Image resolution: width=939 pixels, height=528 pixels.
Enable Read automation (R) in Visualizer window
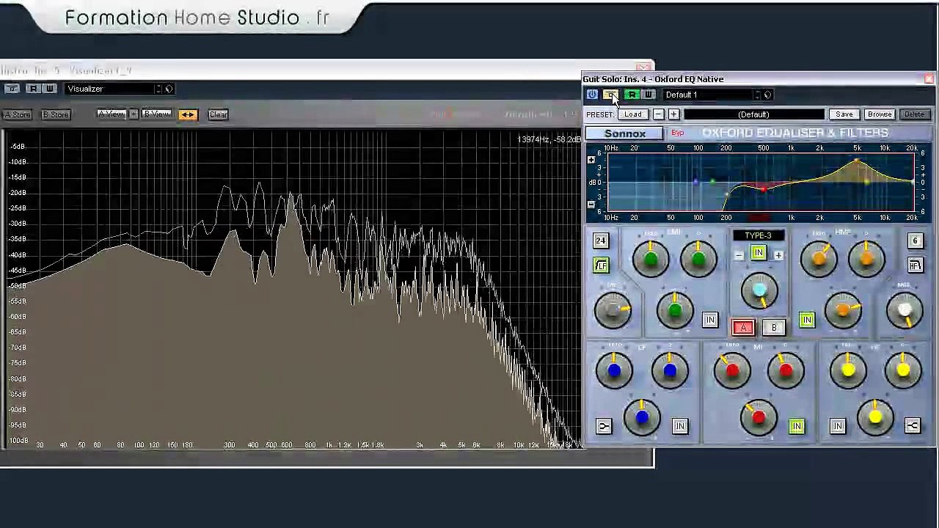(33, 89)
